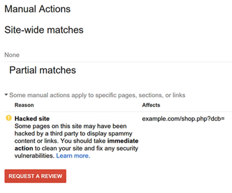Toggle the 'Some manual actions apply' summary row
The width and height of the screenshot is (232, 193).
click(95, 95)
